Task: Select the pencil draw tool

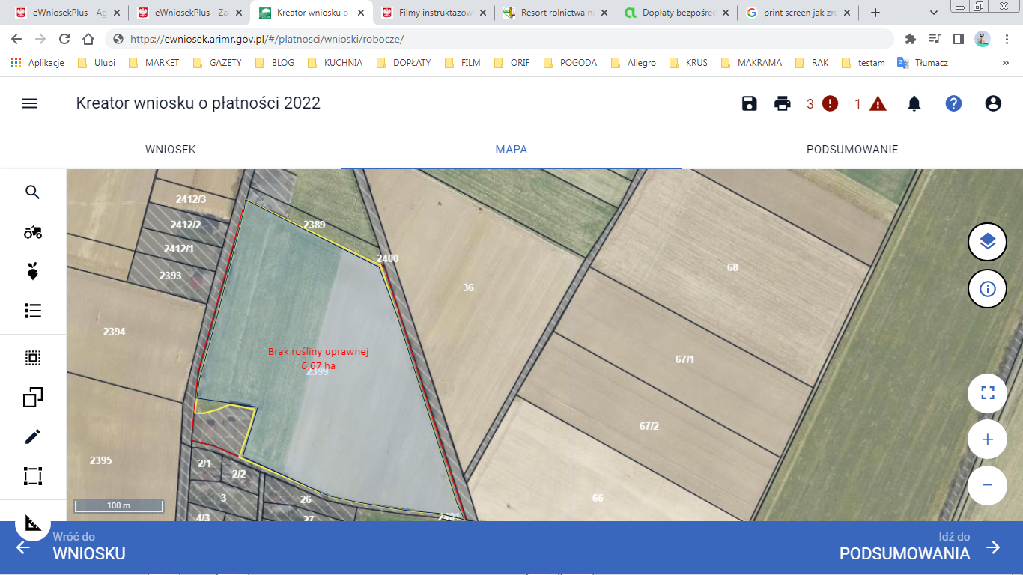Action: click(32, 436)
